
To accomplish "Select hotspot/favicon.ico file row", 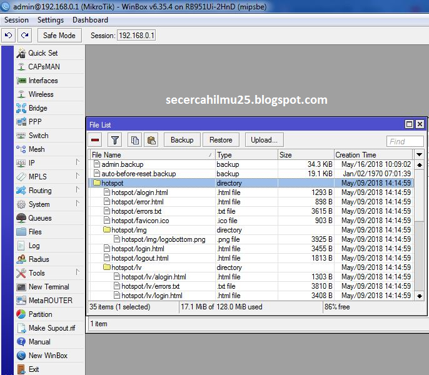I will click(x=251, y=221).
